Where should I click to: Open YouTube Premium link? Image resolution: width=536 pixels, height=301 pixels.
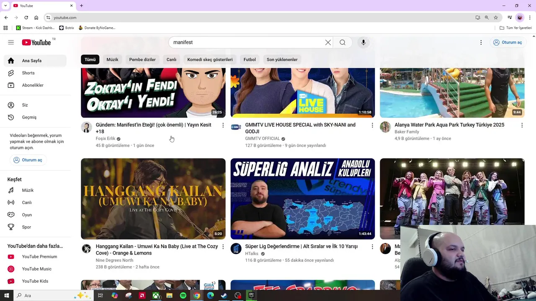coord(35,257)
